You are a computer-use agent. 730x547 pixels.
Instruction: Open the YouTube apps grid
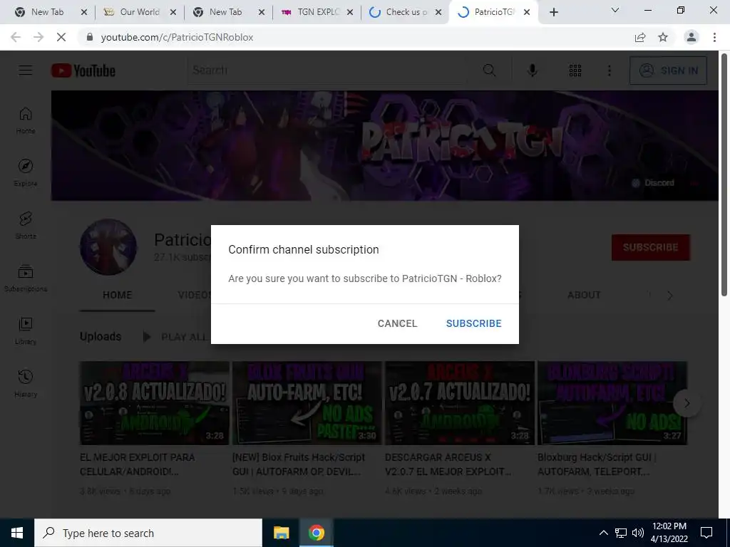click(x=575, y=71)
